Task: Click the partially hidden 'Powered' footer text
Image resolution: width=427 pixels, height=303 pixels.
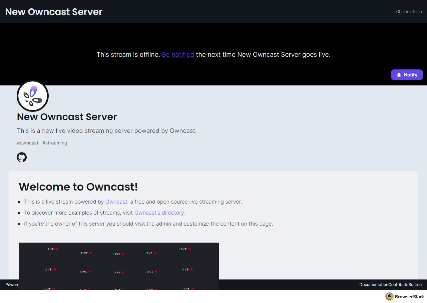Action: pos(12,285)
